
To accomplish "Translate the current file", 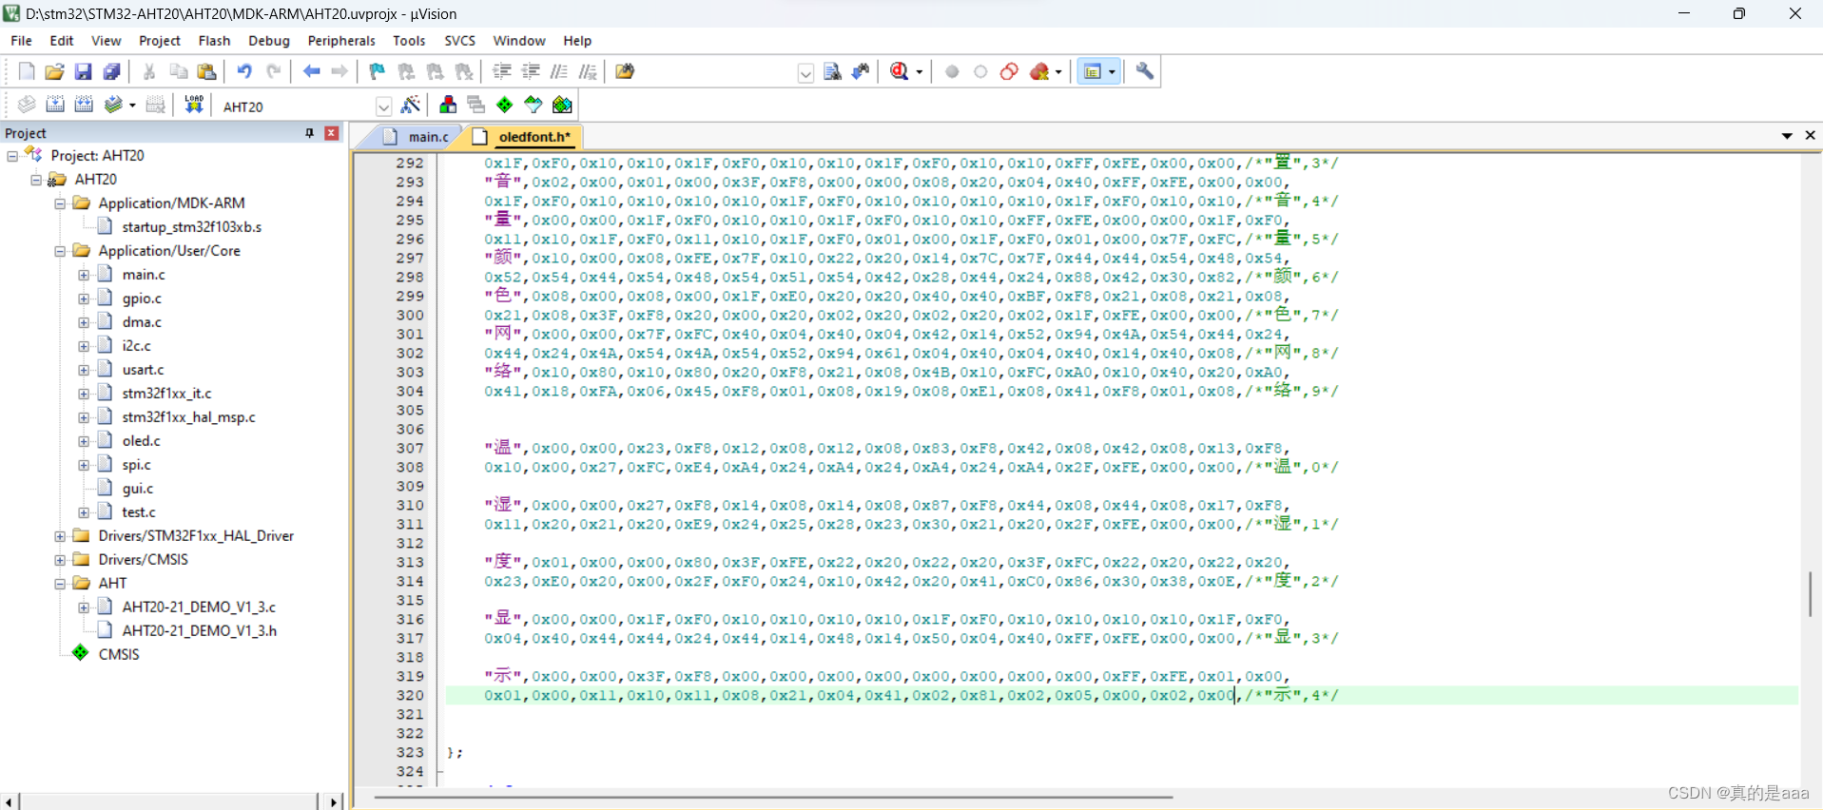I will [27, 105].
